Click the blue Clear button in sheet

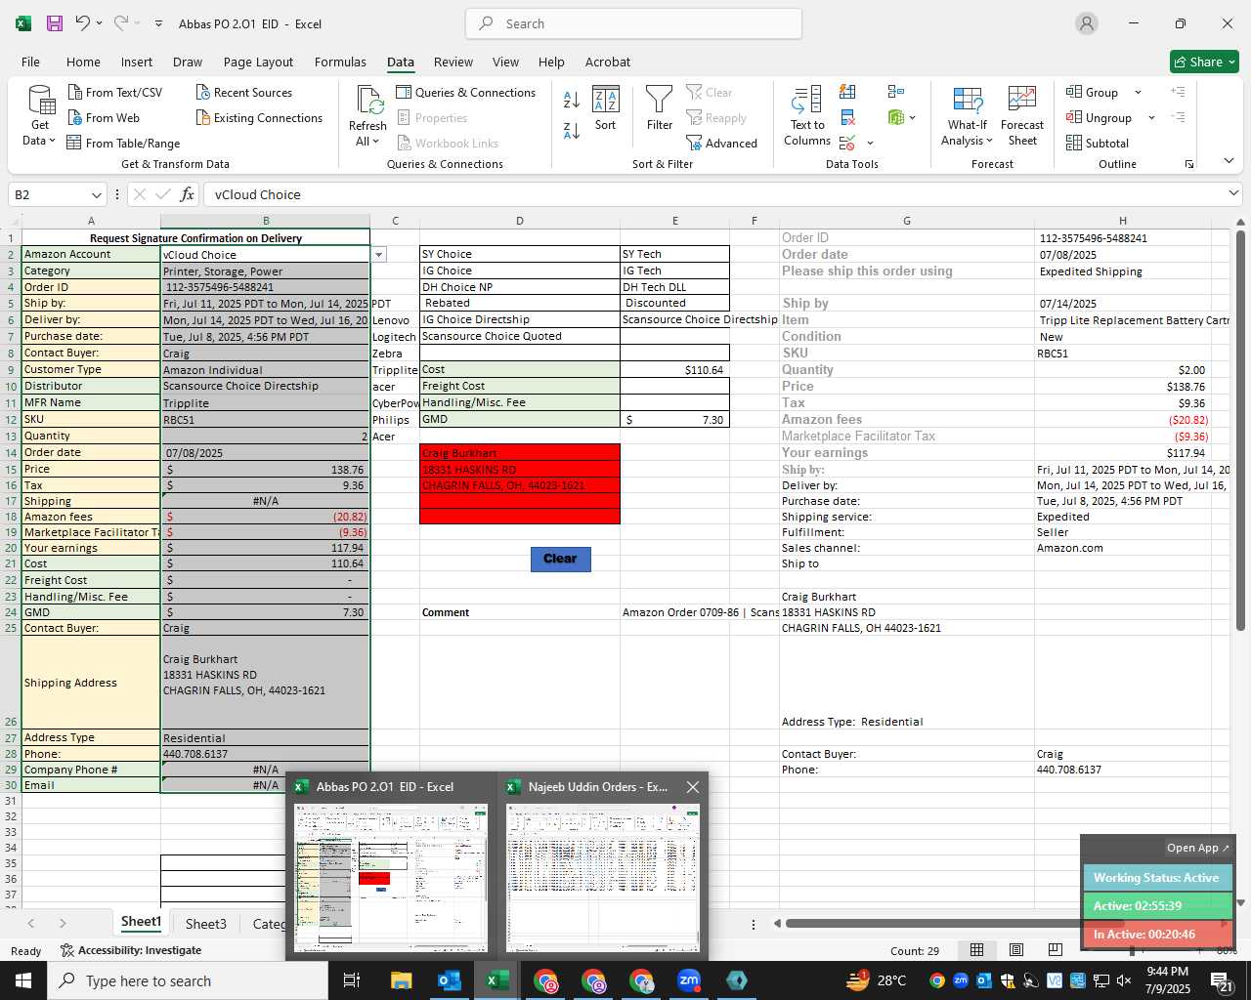561,559
